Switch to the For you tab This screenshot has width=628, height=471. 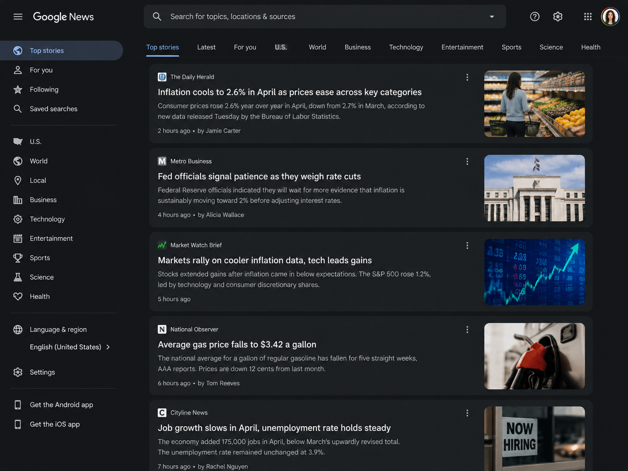[245, 47]
